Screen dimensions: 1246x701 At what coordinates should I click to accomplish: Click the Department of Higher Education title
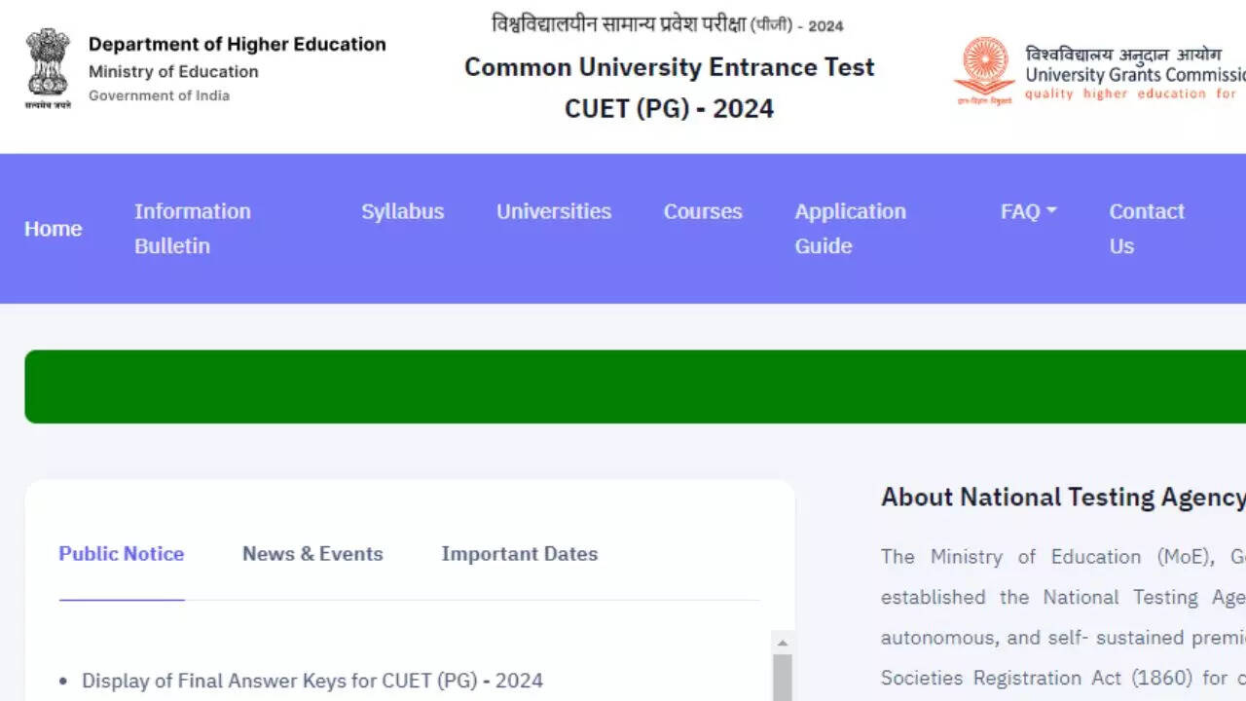click(237, 44)
